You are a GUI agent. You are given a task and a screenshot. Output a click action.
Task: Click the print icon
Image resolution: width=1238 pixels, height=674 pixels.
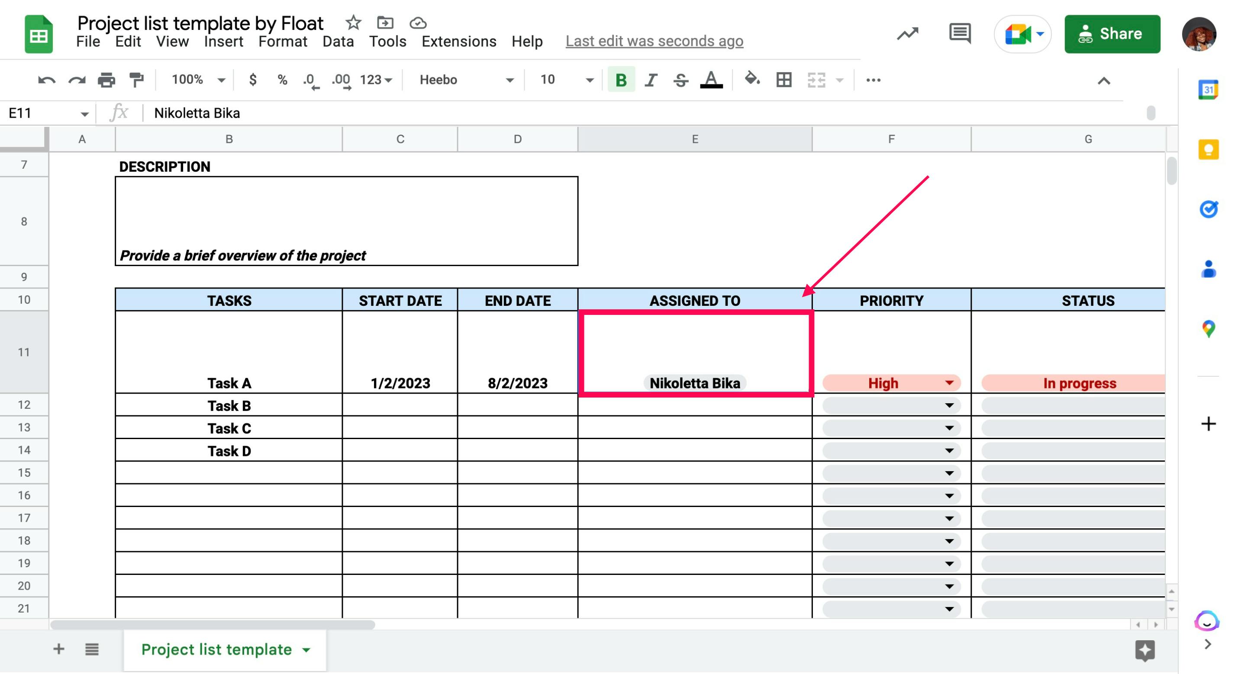tap(106, 80)
